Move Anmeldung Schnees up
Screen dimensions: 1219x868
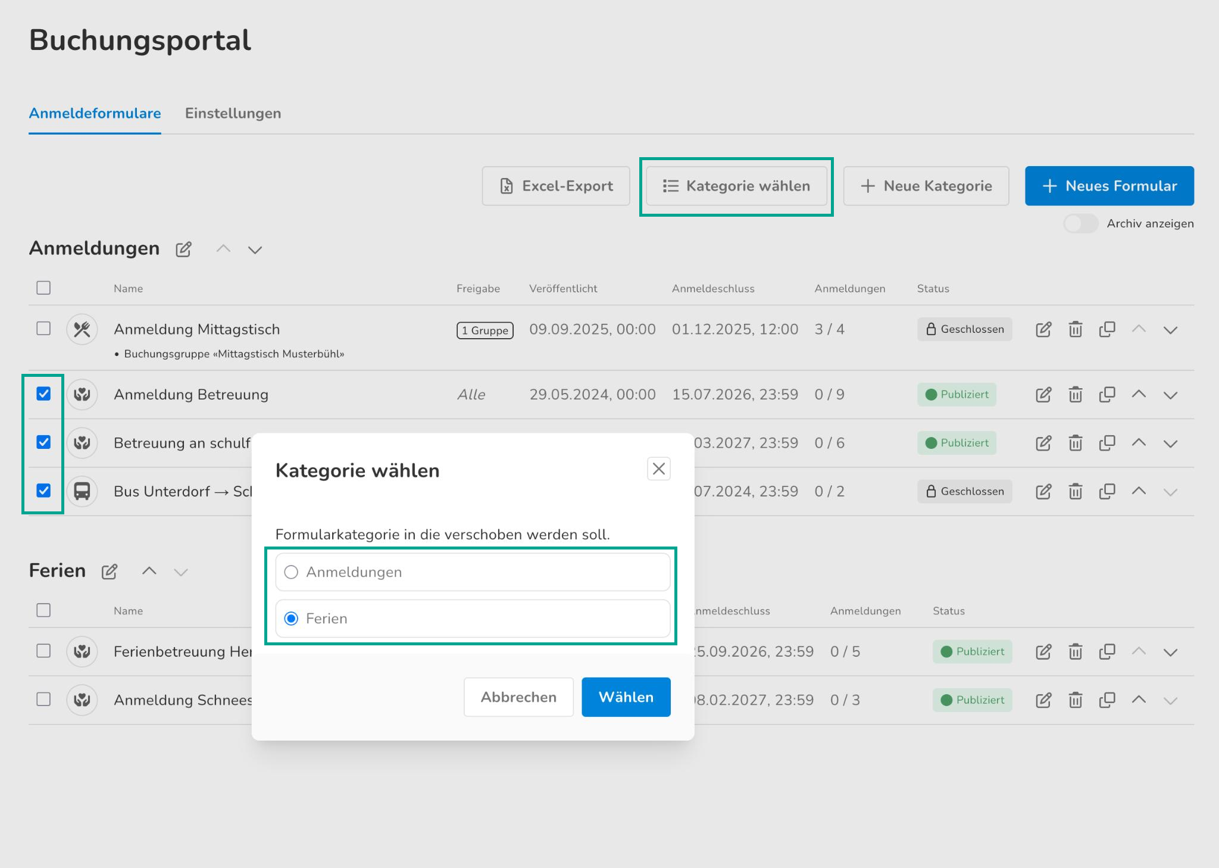(1139, 700)
